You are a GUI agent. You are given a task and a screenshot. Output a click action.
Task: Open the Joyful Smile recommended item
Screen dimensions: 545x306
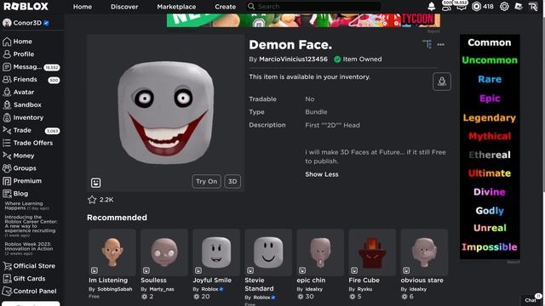[216, 263]
